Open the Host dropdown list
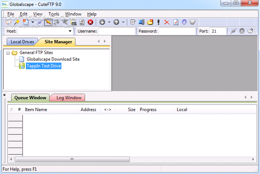Viewport: 260px width, 174px height. (70, 31)
